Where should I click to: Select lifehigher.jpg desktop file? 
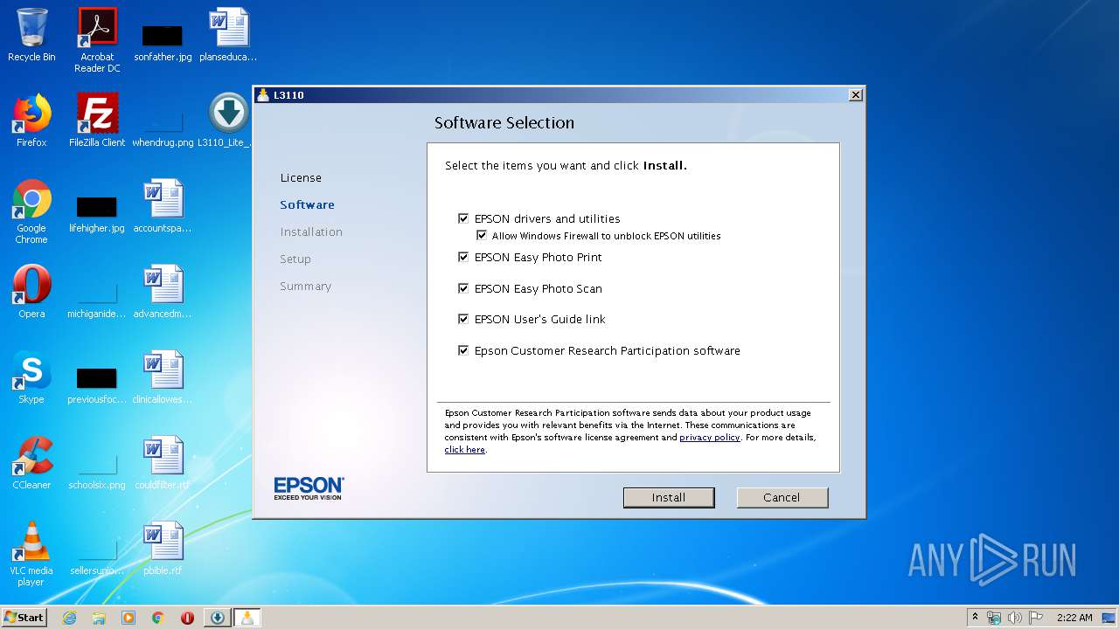[97, 213]
